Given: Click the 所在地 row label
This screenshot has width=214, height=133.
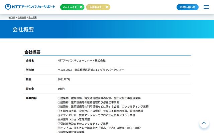Looking at the screenshot, I should click(30, 70).
